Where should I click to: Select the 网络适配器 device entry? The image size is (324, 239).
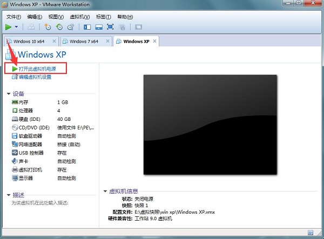tap(30, 145)
